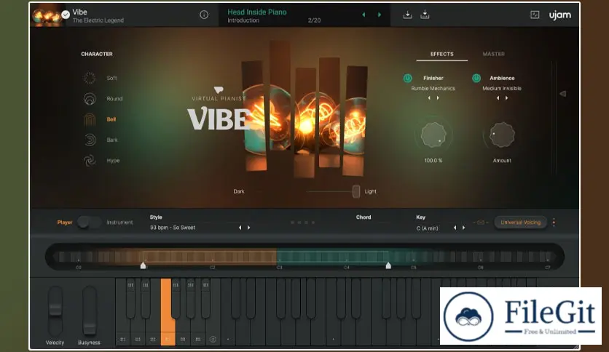Open the three-dot menu beside Universal Voicing

(554, 223)
